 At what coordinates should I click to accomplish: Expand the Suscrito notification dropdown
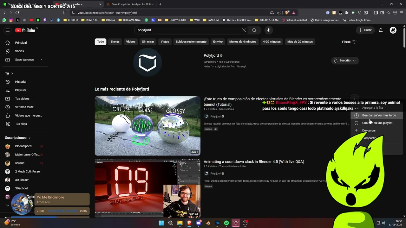tap(345, 60)
